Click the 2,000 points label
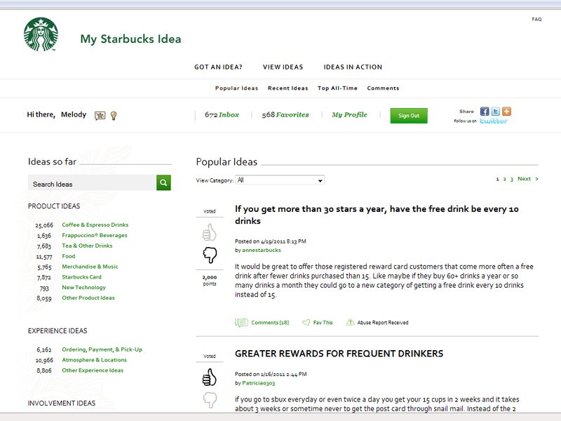The height and width of the screenshot is (421, 561). click(x=210, y=280)
